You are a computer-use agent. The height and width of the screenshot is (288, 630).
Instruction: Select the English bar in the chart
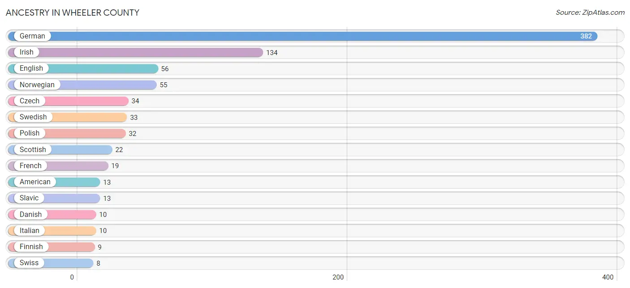83,68
